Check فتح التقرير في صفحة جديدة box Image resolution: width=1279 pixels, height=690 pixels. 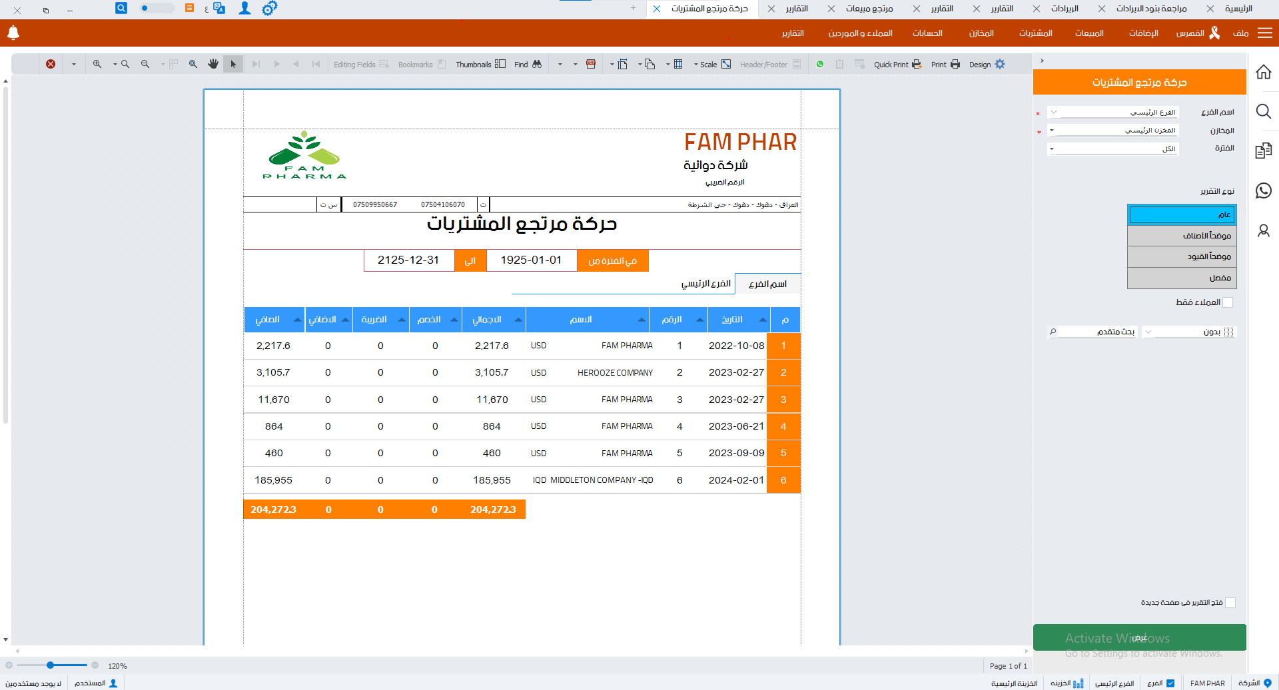(1230, 603)
